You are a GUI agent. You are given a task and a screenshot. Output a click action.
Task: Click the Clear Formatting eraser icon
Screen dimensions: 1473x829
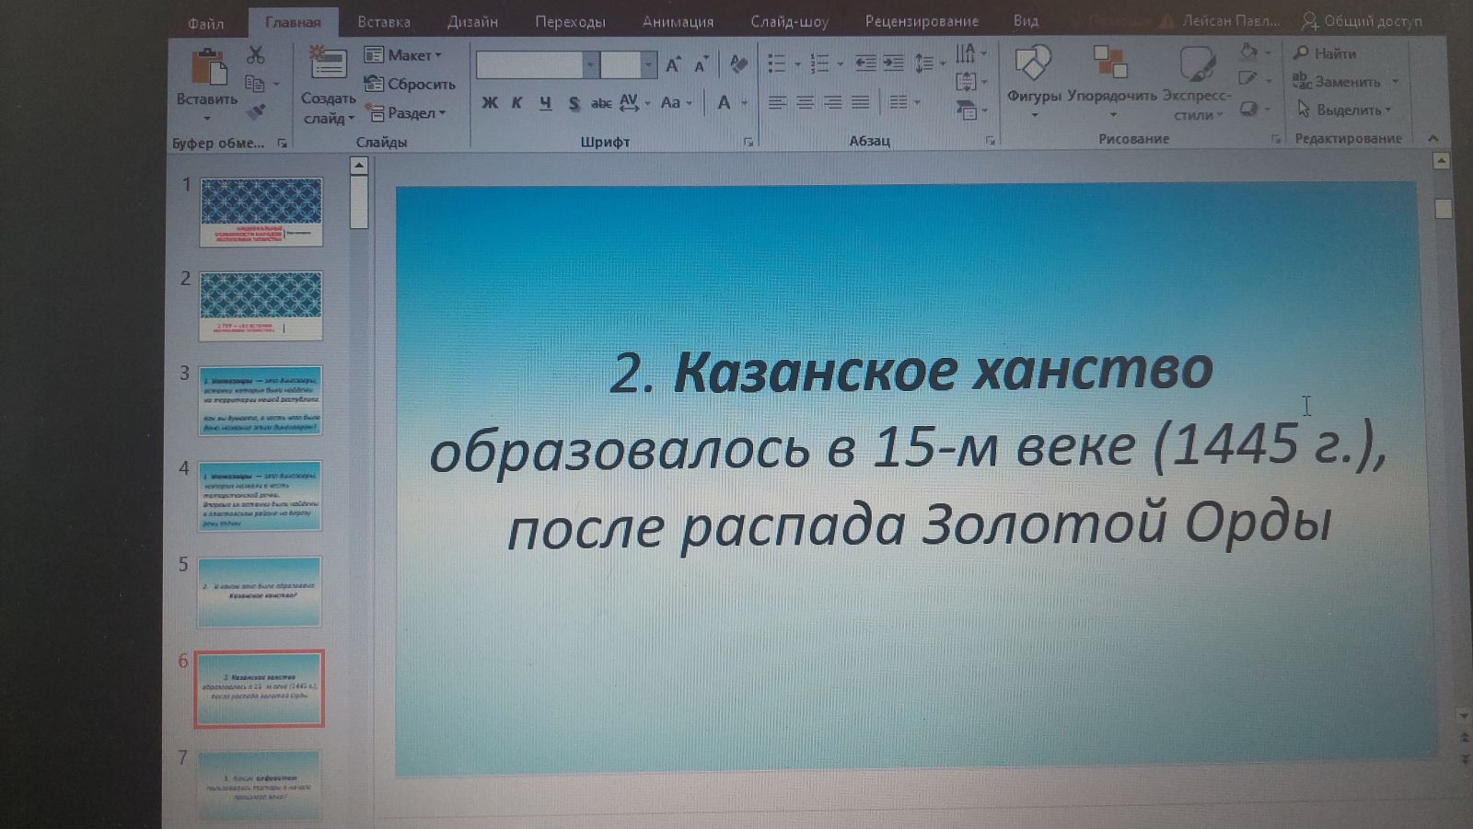coord(737,63)
